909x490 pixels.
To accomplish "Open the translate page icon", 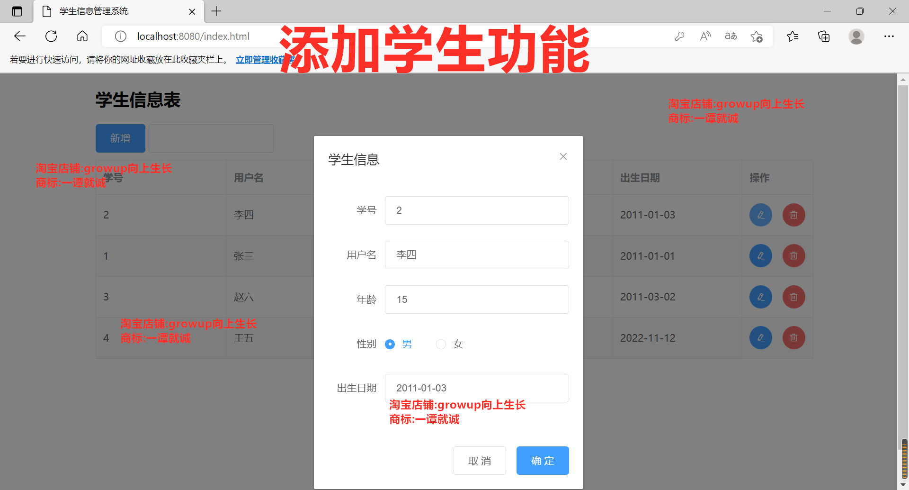I will (731, 36).
